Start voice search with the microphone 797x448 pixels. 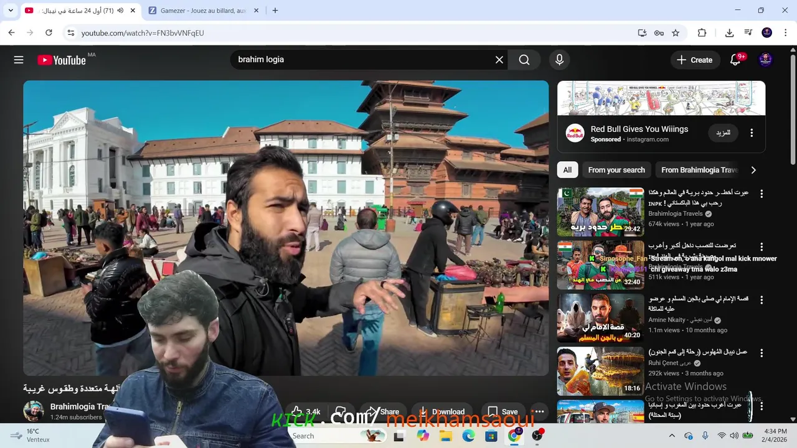[x=559, y=60]
